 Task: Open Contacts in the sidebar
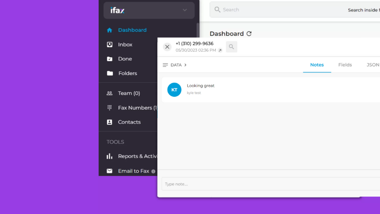pos(129,122)
